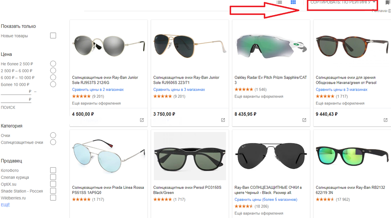The width and height of the screenshot is (391, 218).
Task: Open Persol Havana/green external link icon
Action: click(385, 120)
